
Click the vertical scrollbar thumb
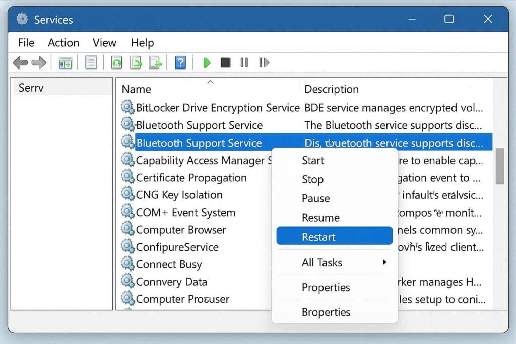tap(499, 166)
